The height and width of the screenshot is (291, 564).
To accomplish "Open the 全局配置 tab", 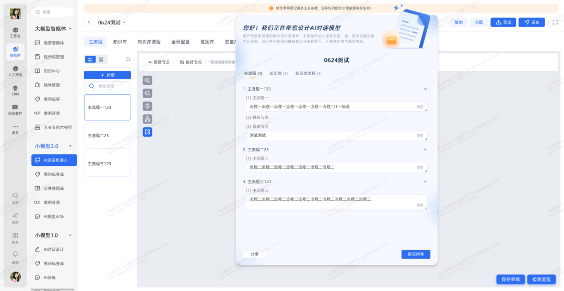I will click(180, 42).
